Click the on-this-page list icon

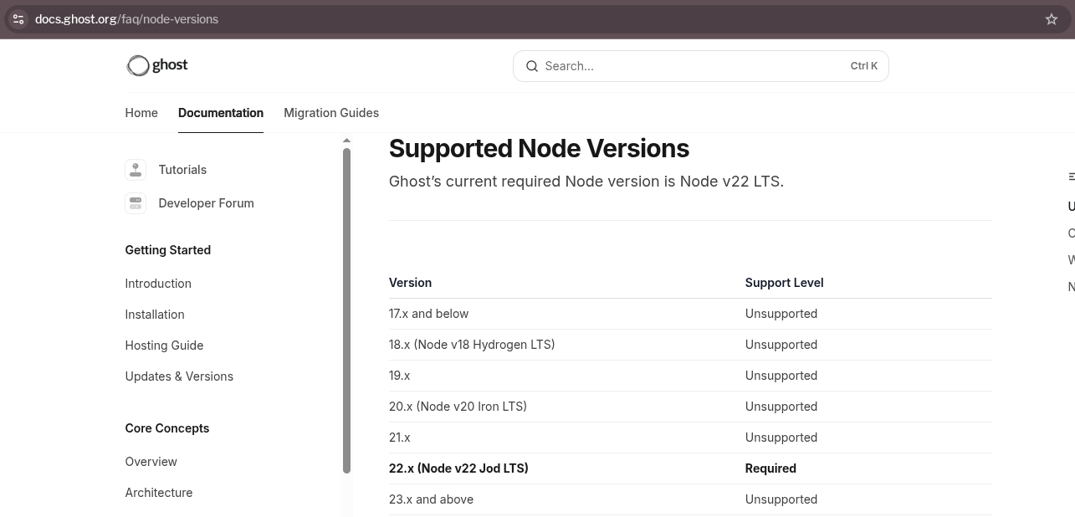coord(1071,177)
